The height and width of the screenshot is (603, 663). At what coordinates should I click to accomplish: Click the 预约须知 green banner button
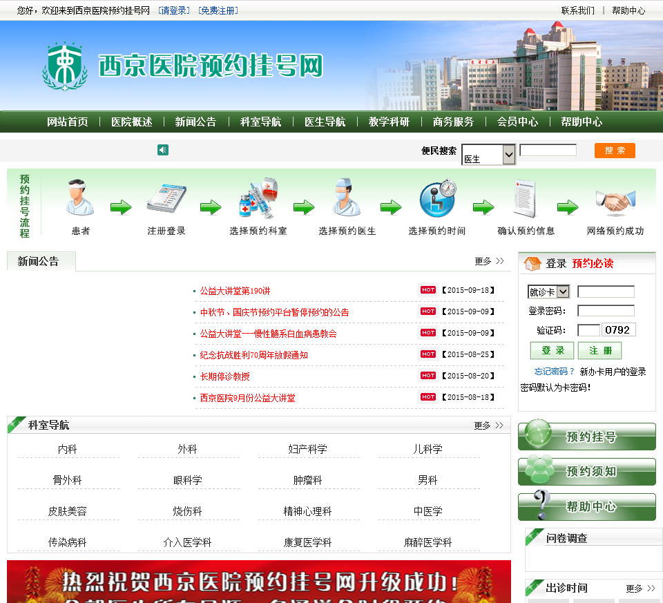coord(587,470)
